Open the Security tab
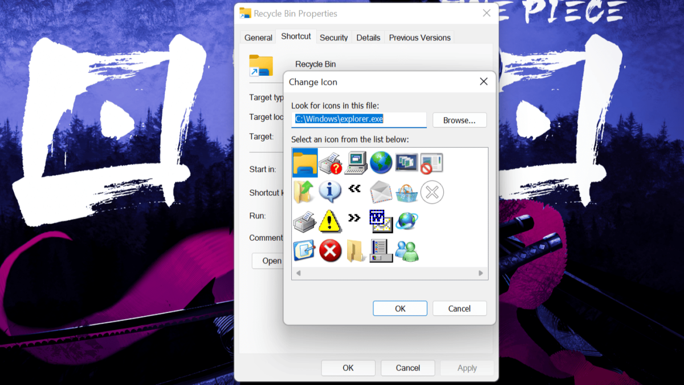The image size is (684, 385). tap(334, 38)
